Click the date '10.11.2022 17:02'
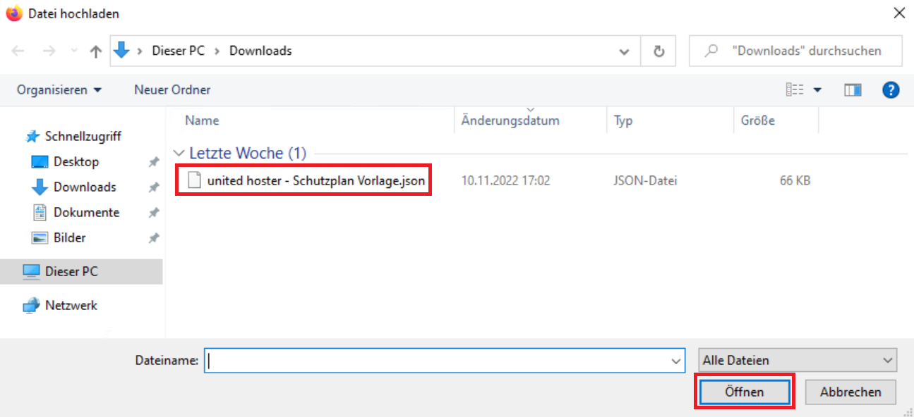Image resolution: width=914 pixels, height=417 pixels. [x=505, y=181]
